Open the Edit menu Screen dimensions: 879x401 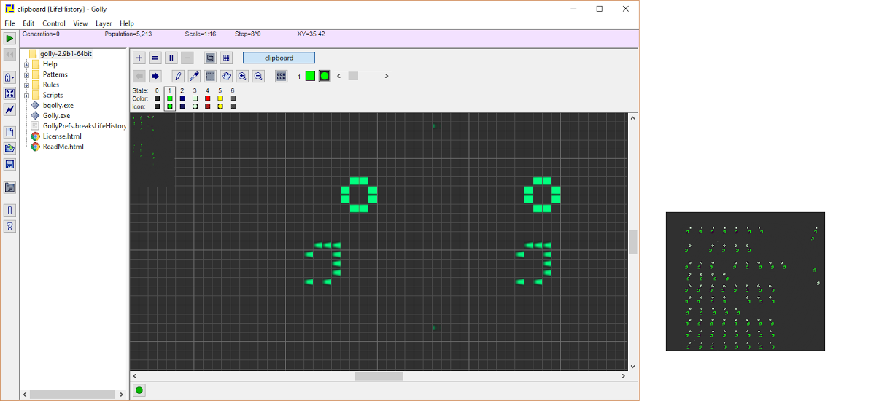(28, 23)
